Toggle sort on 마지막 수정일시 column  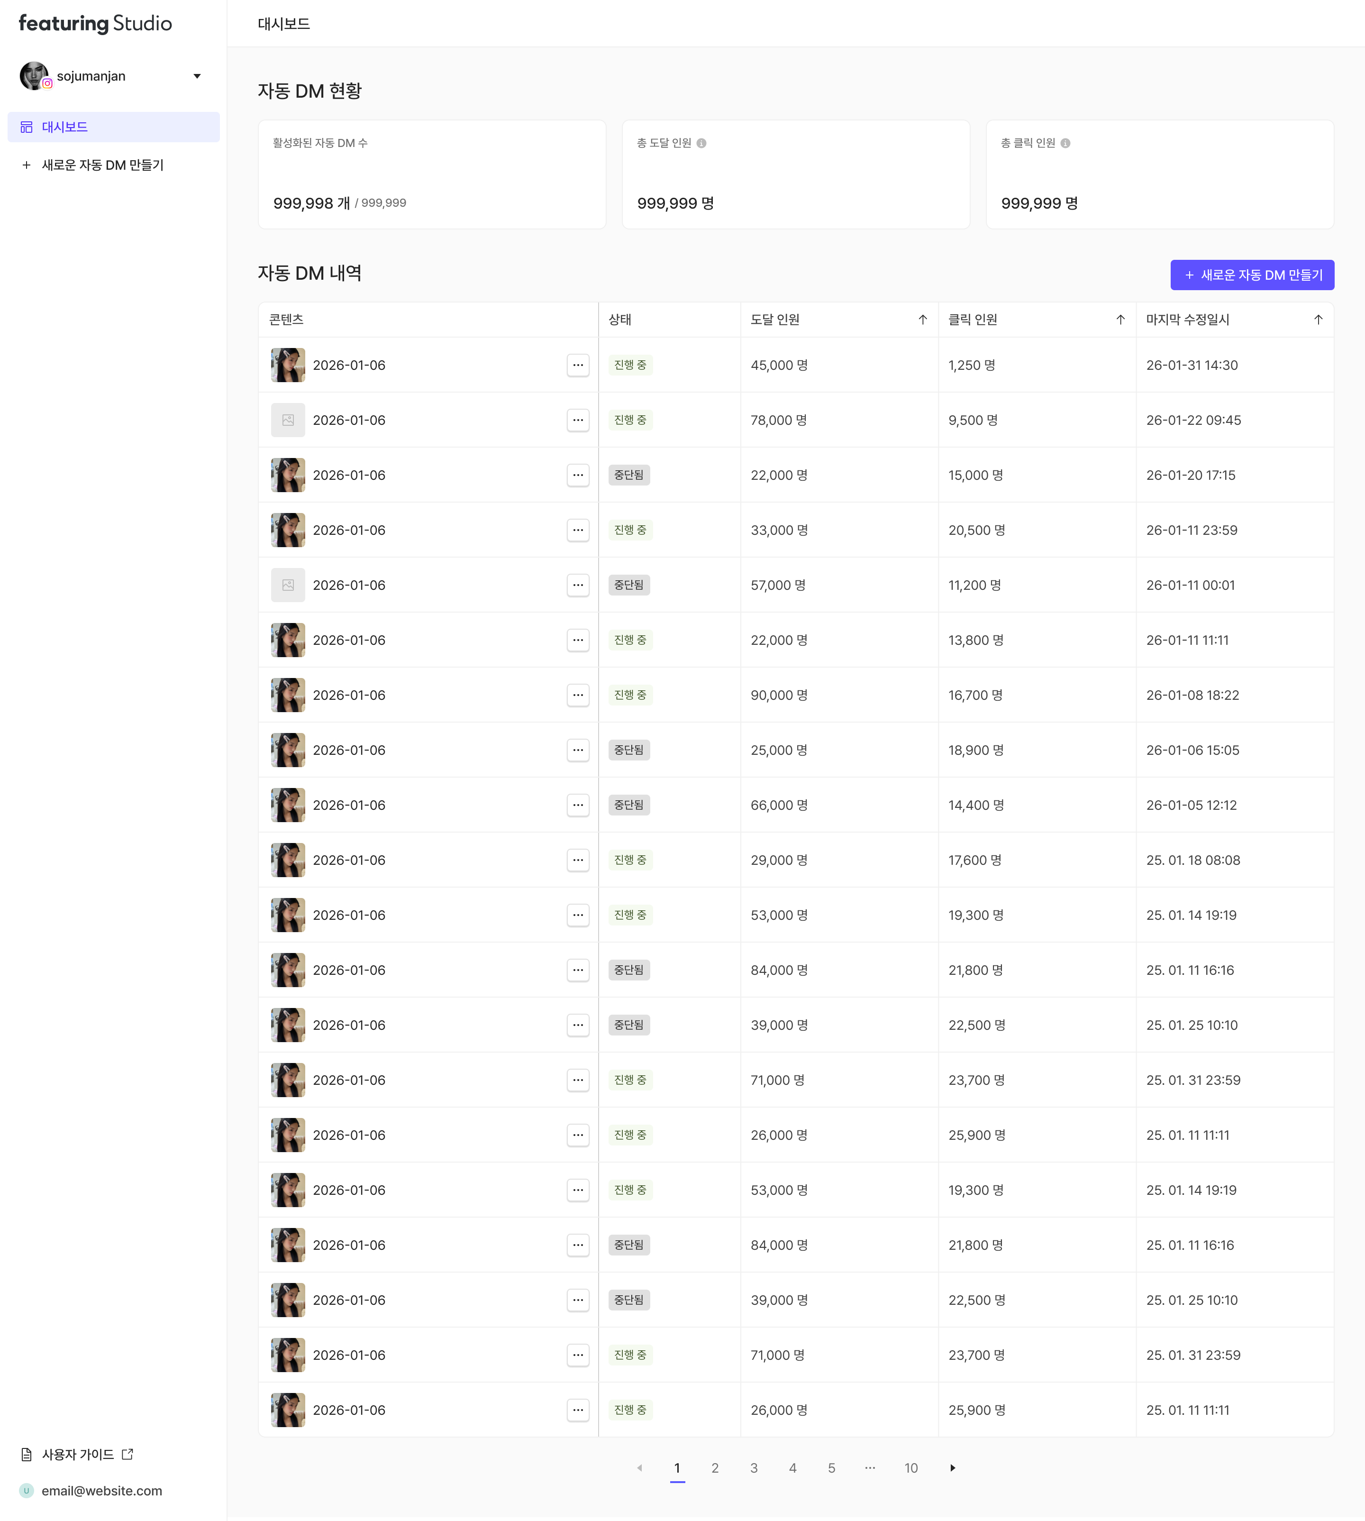(1319, 319)
